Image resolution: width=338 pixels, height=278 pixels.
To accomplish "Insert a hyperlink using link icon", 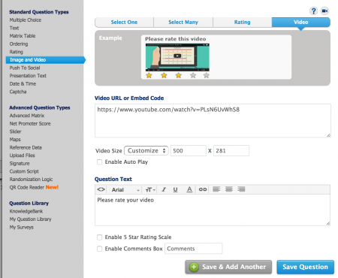I will [203, 189].
